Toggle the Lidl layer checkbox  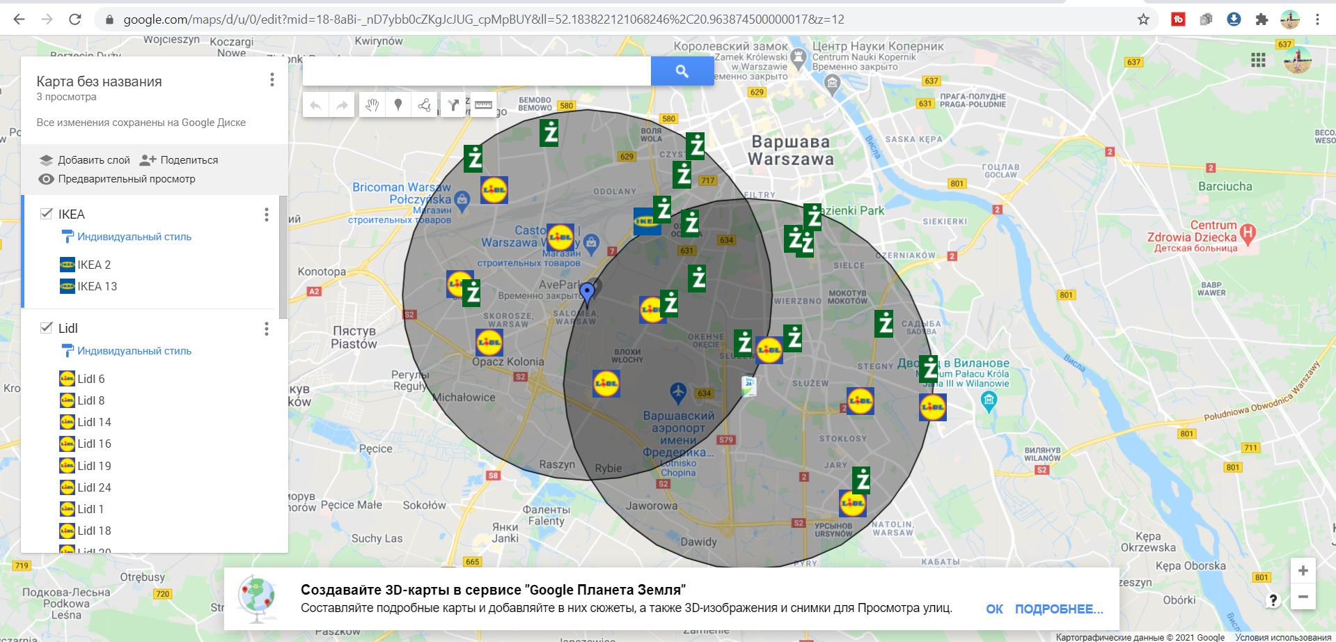coord(47,328)
